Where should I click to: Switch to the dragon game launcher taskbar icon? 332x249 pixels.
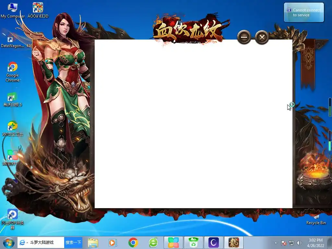click(x=234, y=243)
